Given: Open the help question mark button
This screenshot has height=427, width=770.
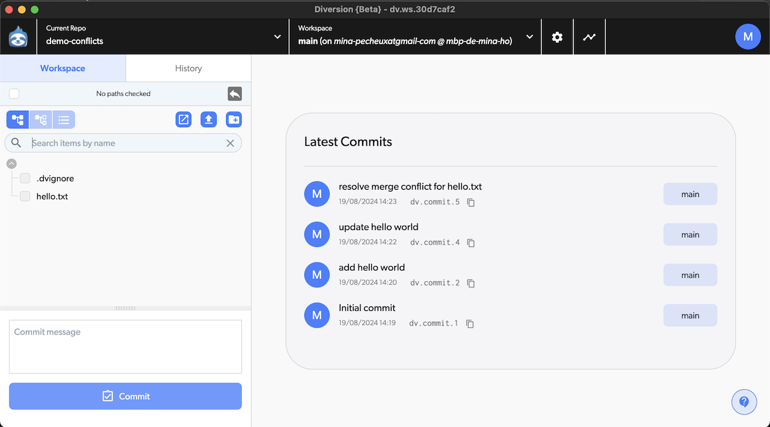Looking at the screenshot, I should point(744,401).
